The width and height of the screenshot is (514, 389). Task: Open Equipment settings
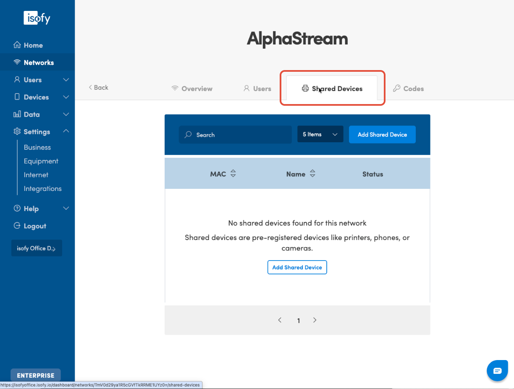click(x=41, y=161)
